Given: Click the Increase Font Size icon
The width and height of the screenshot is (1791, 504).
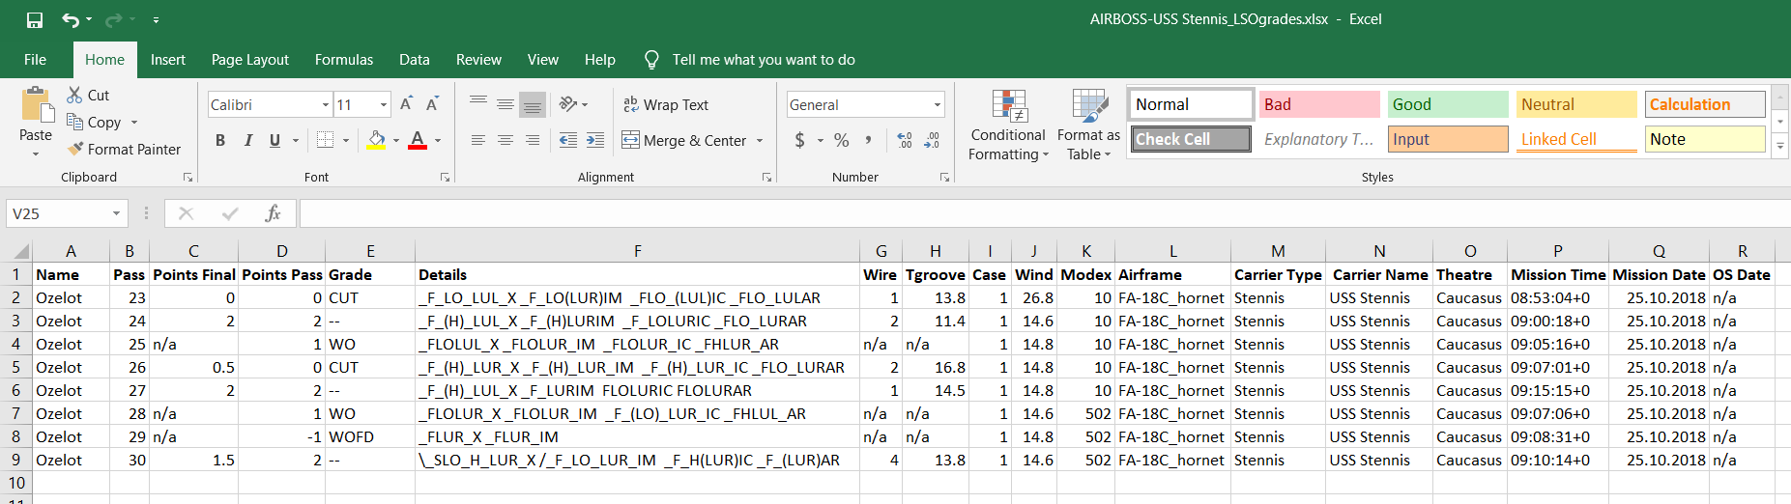Looking at the screenshot, I should [406, 104].
